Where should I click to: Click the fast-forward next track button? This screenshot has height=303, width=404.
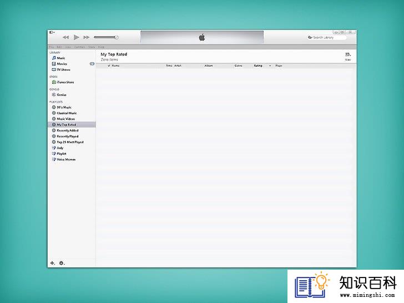(87, 37)
